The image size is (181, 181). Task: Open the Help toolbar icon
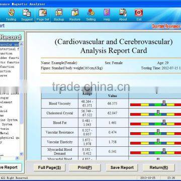107,15
